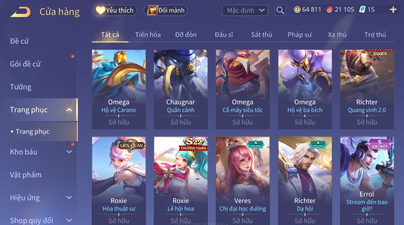
Task: Open Vật phẩm in the sidebar
Action: point(26,175)
